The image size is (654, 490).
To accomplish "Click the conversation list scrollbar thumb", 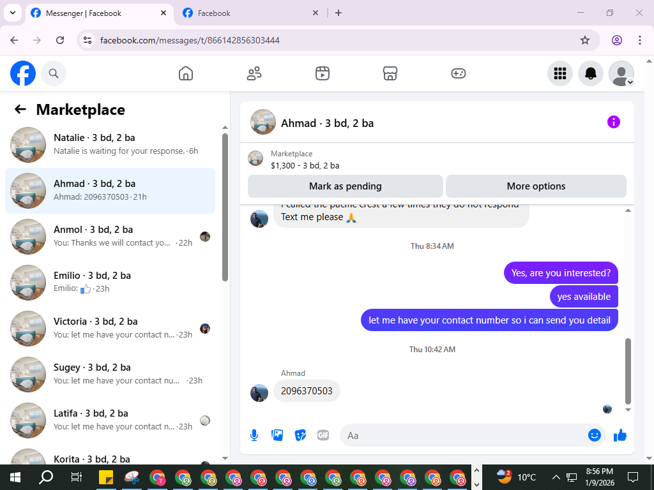I will click(225, 207).
